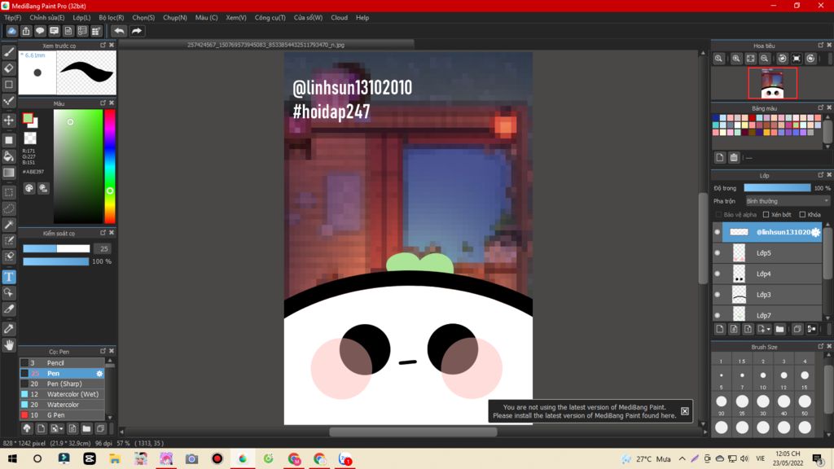Close the update notification popup
Viewport: 834px width, 469px height.
point(684,411)
